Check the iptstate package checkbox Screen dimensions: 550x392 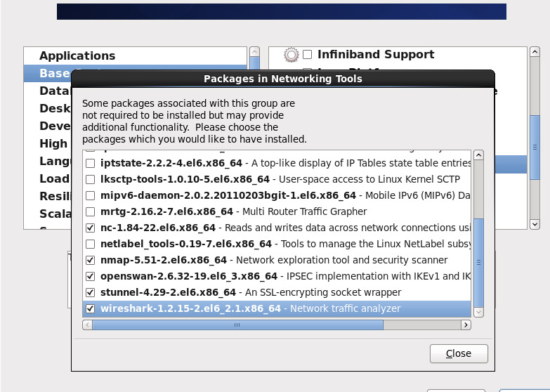pyautogui.click(x=90, y=163)
